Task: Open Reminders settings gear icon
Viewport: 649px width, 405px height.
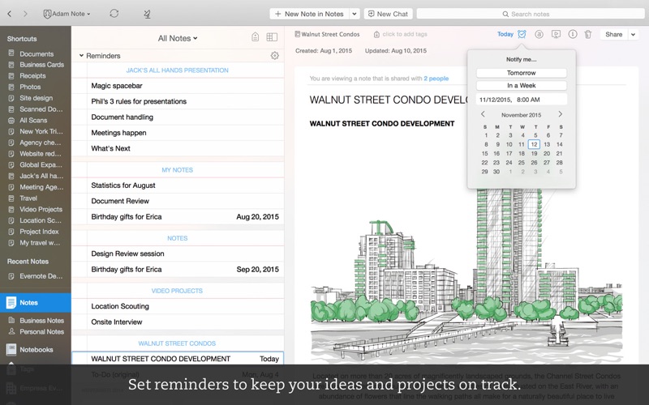Action: [x=275, y=56]
